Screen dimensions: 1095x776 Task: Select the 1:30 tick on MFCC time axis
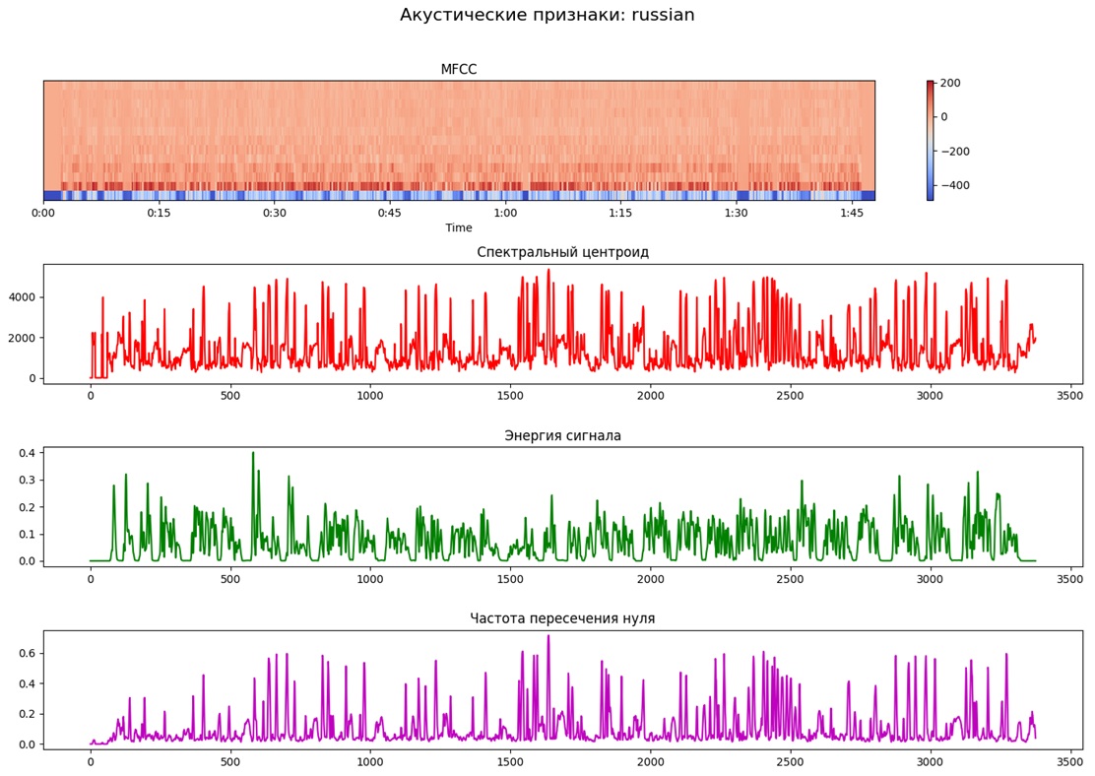click(x=736, y=213)
